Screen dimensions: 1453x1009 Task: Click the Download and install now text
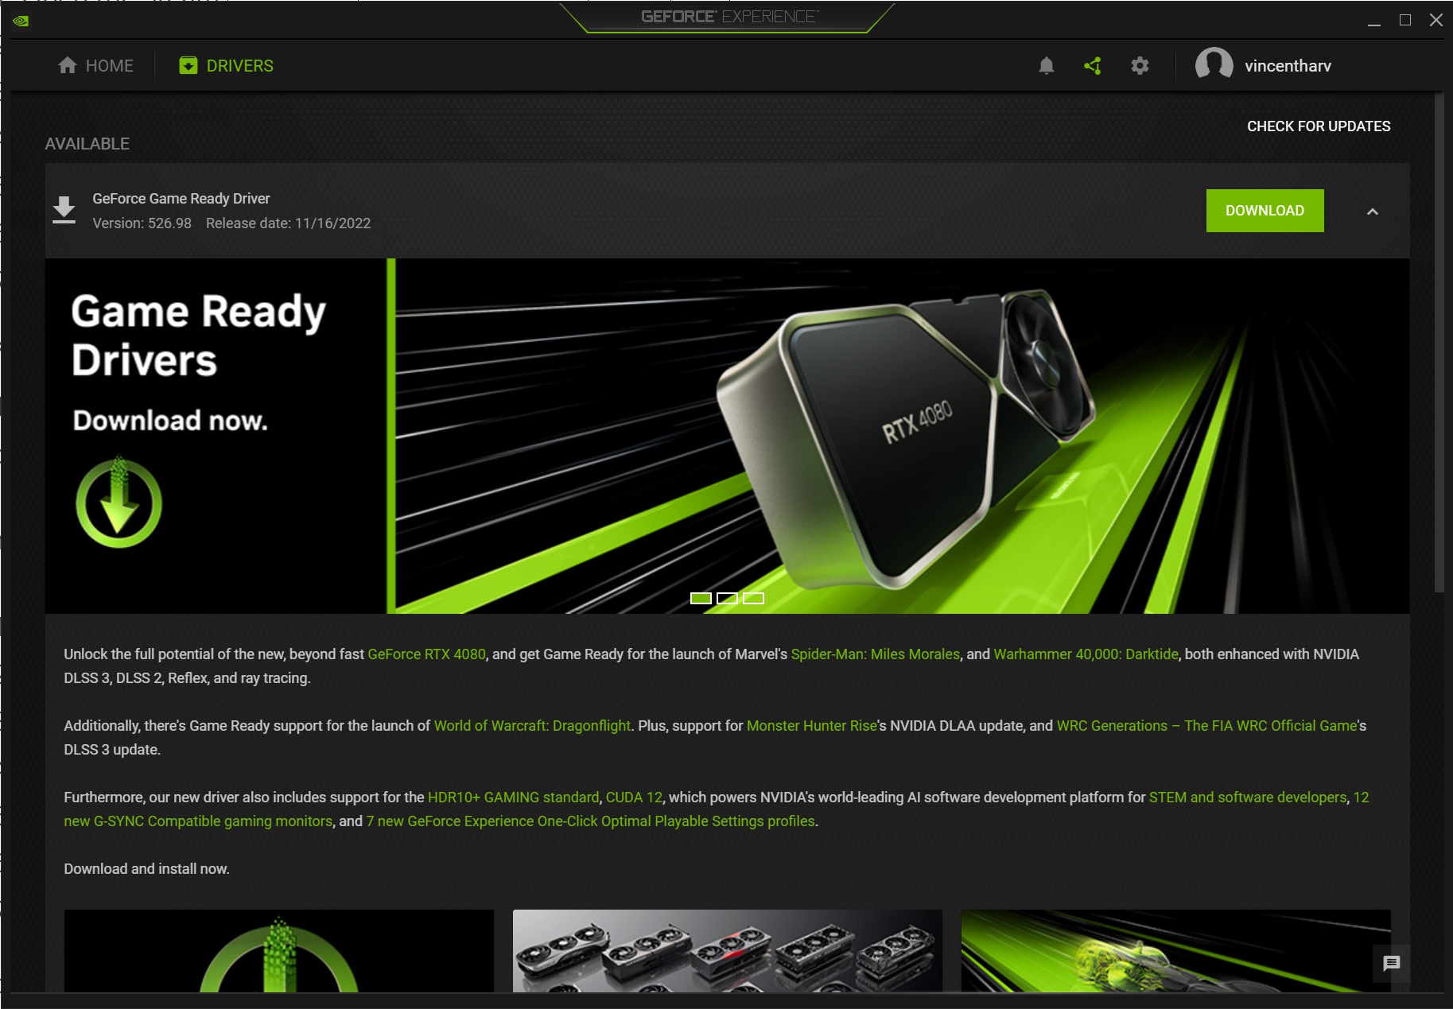point(146,869)
